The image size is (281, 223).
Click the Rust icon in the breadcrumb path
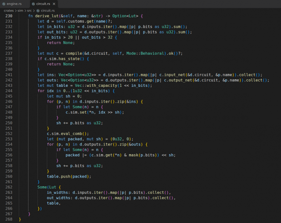point(38,10)
